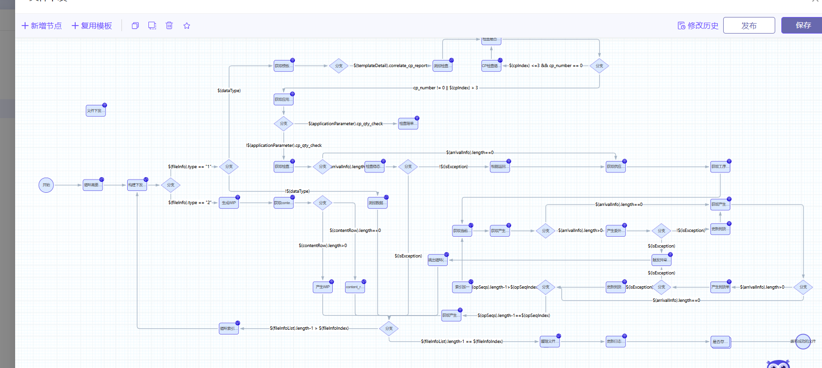Image resolution: width=822 pixels, height=368 pixels.
Task: Select the 获取检查 node
Action: click(x=284, y=167)
